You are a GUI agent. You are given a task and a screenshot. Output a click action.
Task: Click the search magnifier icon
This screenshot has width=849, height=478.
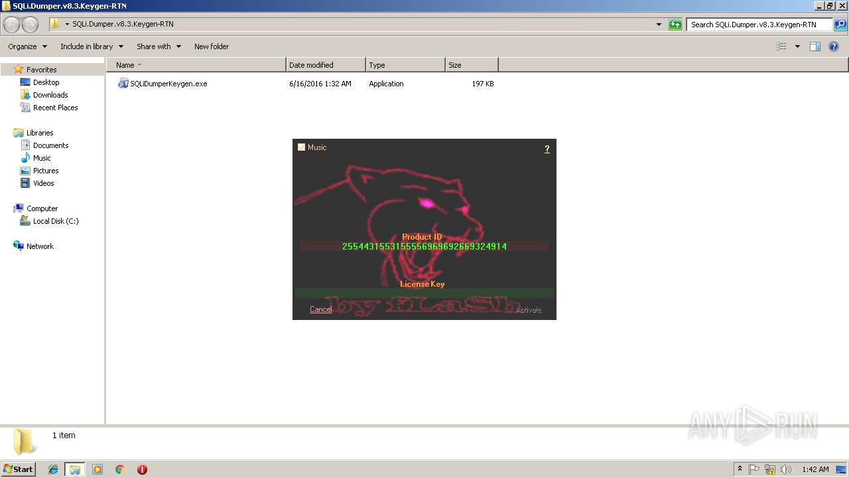840,25
